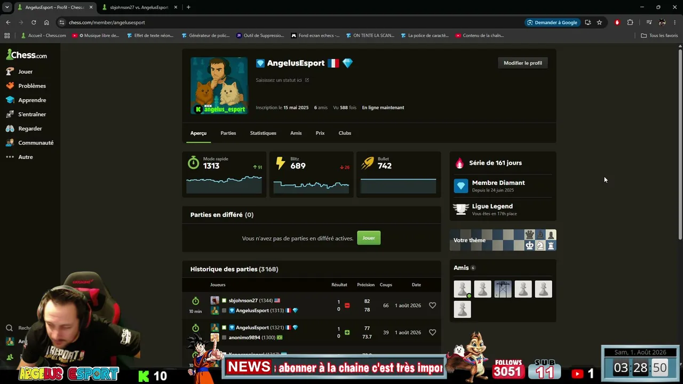This screenshot has height=384, width=683.
Task: Open the Blitz 689 rating card
Action: 312,174
